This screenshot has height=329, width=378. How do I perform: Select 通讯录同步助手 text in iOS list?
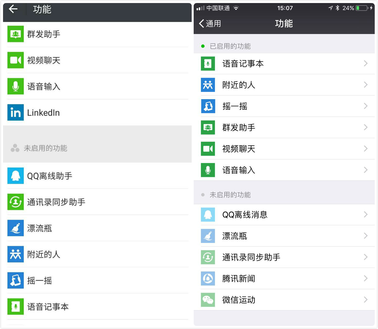tap(251, 257)
